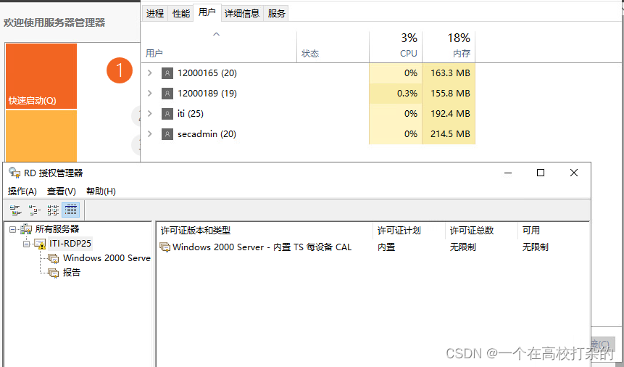
Task: Select 所有服务器 in the tree
Action: pos(57,229)
